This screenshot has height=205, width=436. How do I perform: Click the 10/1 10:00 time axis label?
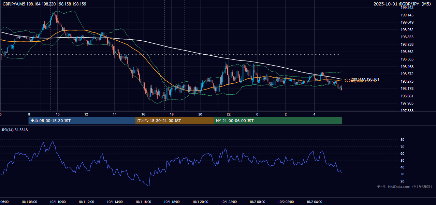point(58,202)
